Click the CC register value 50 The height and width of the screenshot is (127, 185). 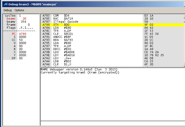pyautogui.click(x=21, y=40)
